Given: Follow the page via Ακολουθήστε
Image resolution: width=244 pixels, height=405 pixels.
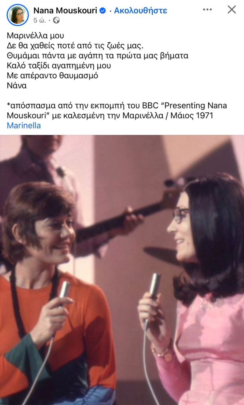Looking at the screenshot, I should (141, 11).
